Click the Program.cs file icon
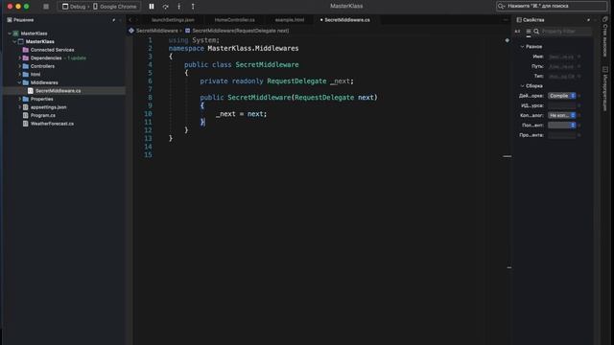614x345 pixels. [x=26, y=115]
